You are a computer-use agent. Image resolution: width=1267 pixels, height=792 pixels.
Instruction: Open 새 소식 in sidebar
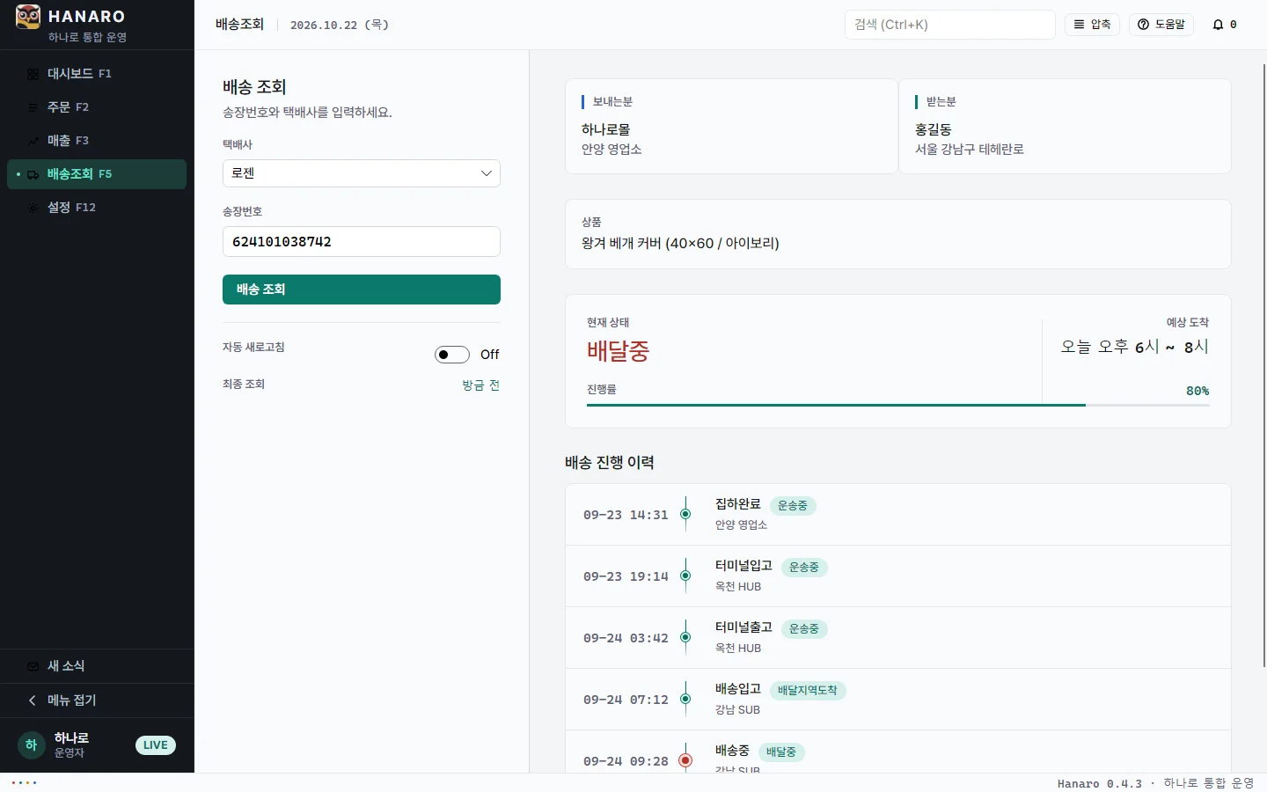97,666
